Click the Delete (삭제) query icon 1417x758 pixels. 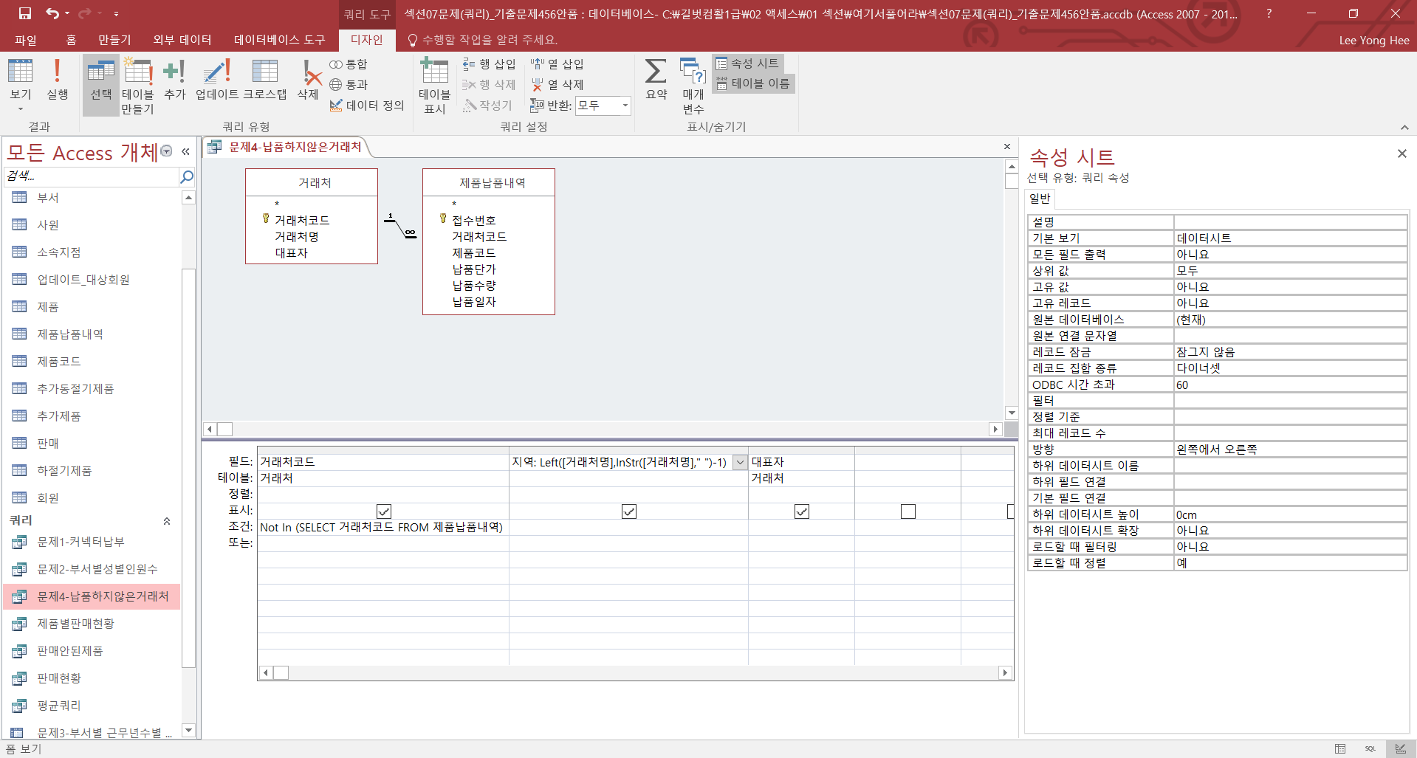pyautogui.click(x=308, y=80)
